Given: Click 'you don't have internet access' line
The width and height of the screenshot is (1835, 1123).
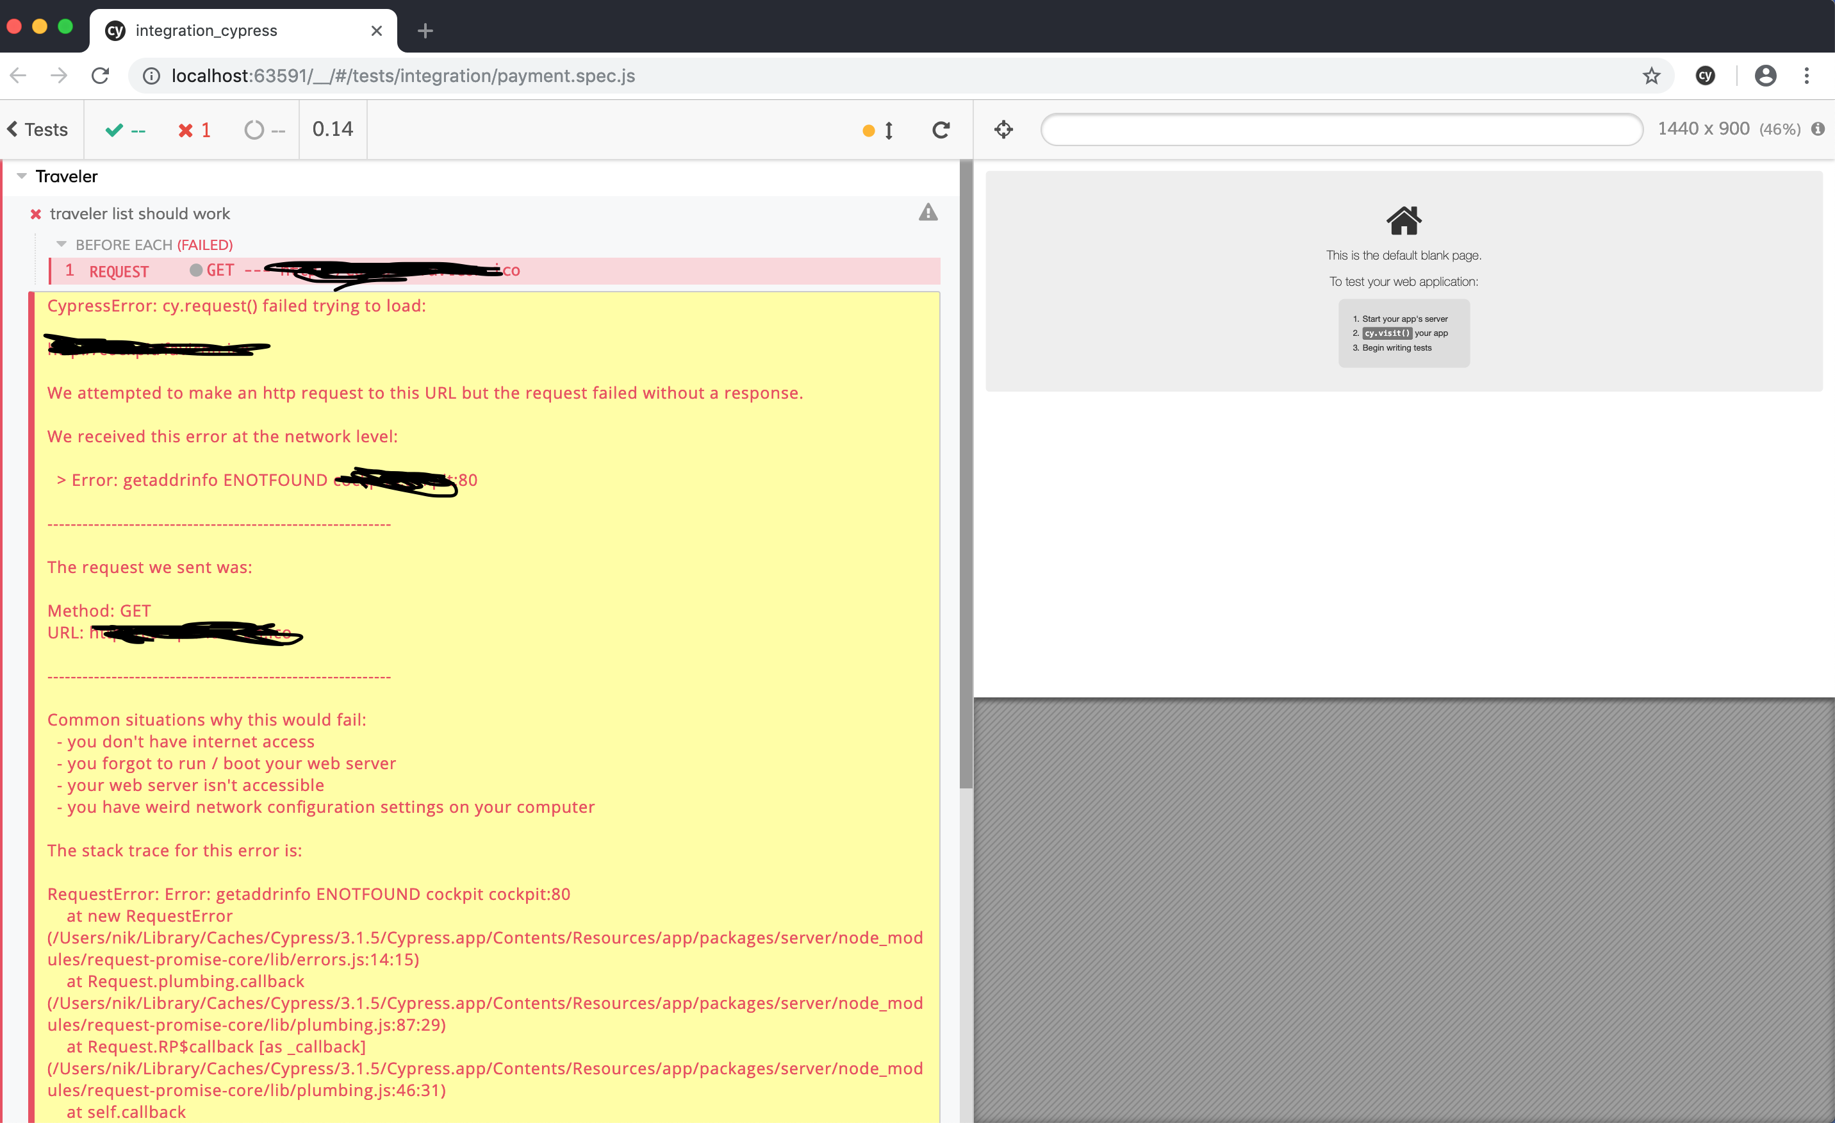Looking at the screenshot, I should 185,742.
